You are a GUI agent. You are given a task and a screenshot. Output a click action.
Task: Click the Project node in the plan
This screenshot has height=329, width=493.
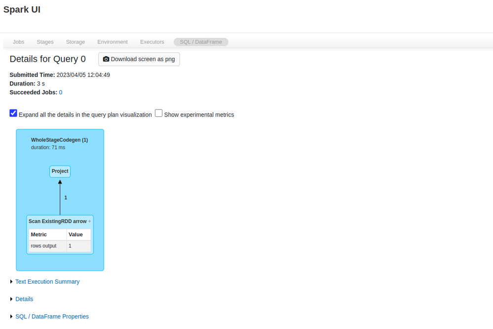60,171
